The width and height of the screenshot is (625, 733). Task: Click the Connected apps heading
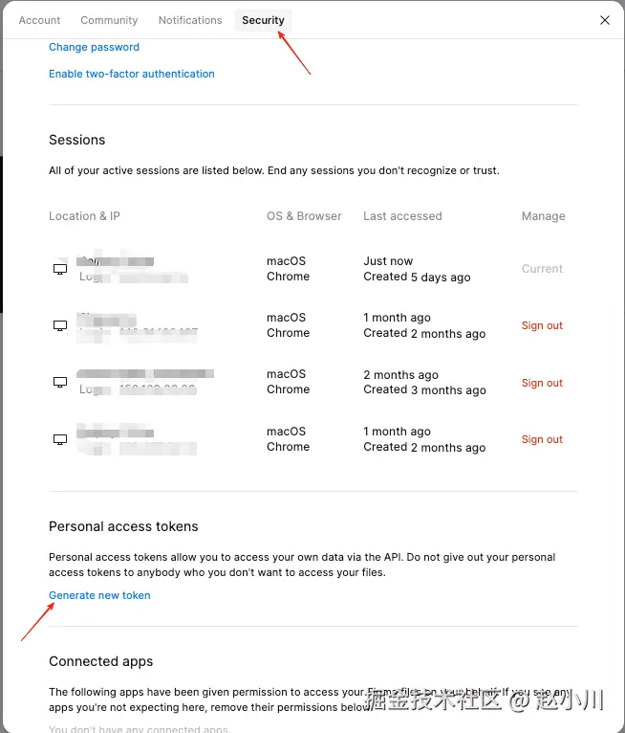click(100, 661)
